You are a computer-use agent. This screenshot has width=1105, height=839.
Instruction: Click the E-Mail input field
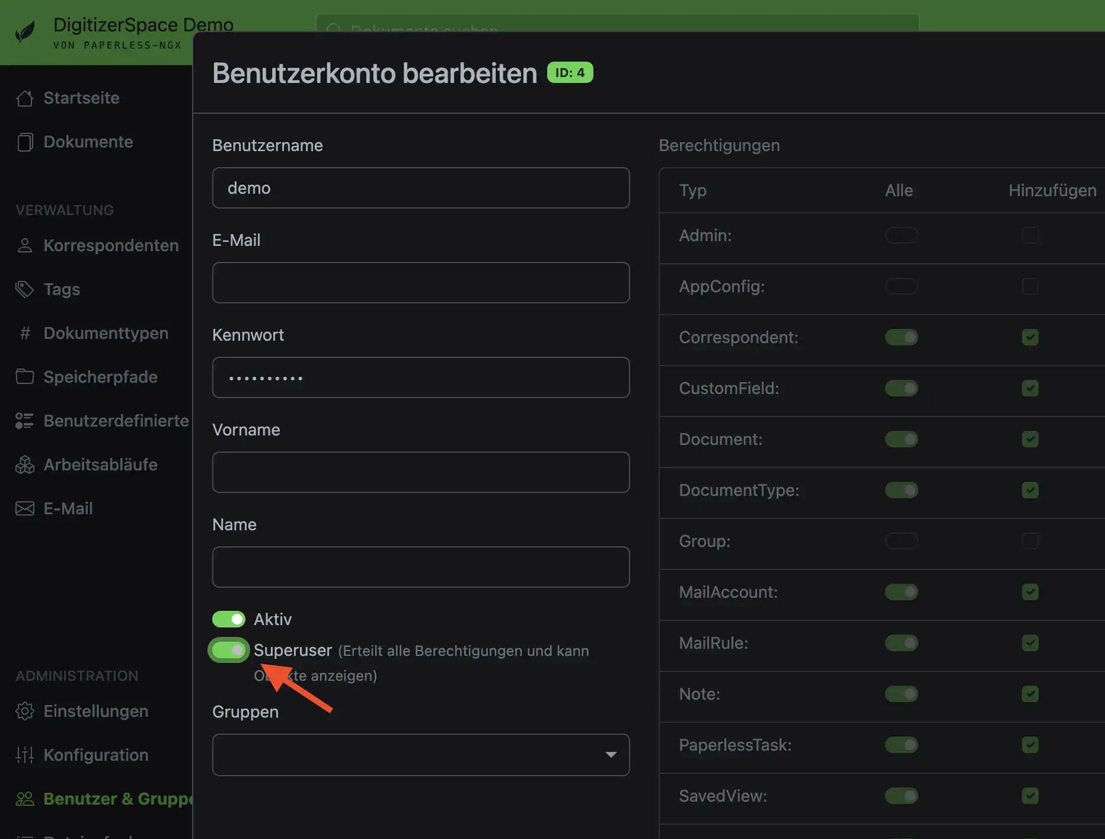[421, 283]
